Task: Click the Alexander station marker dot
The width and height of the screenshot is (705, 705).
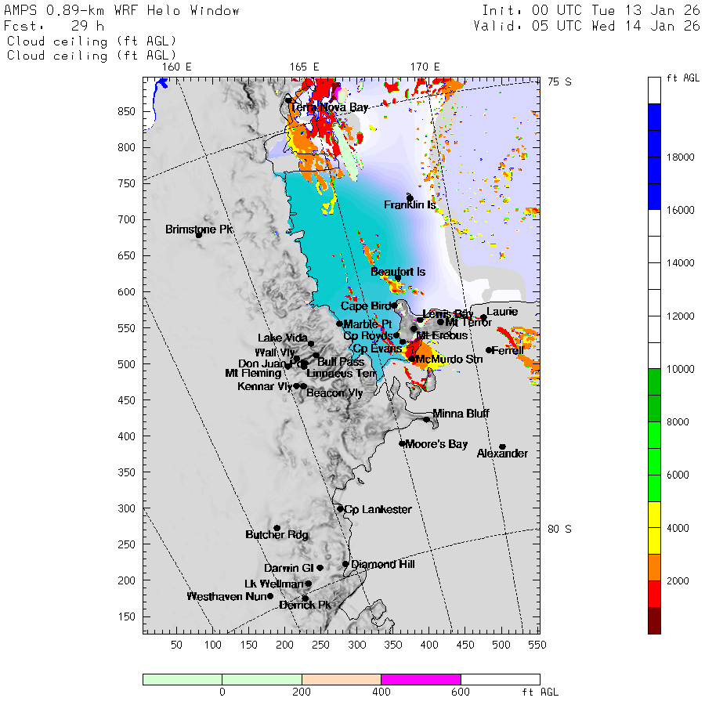Action: coord(502,446)
